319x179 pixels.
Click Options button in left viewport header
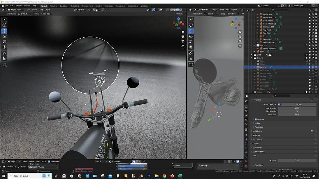point(180,14)
